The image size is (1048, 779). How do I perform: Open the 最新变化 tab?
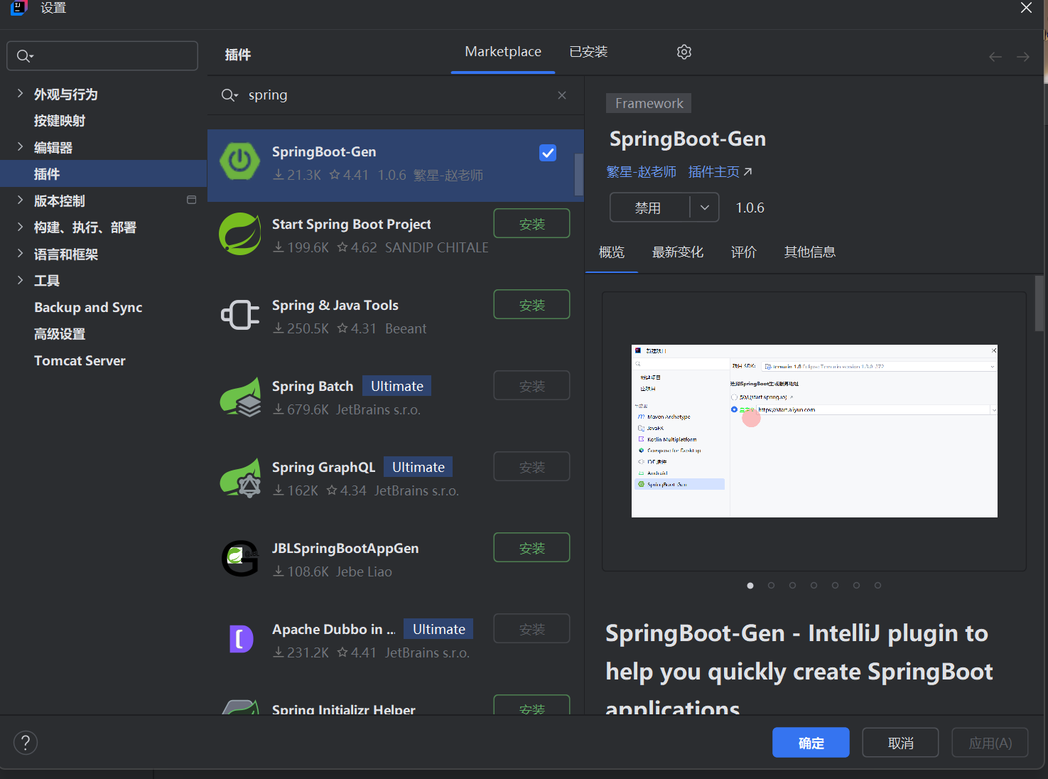[x=678, y=252]
